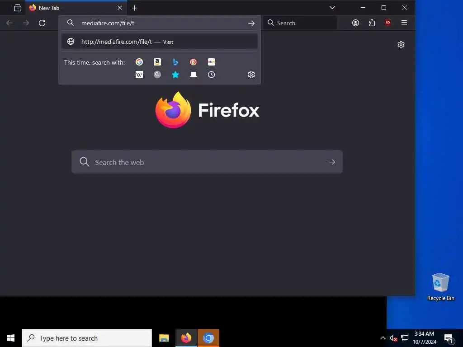The image size is (463, 347).
Task: Search this time with DuckDuckGo
Action: point(194,62)
